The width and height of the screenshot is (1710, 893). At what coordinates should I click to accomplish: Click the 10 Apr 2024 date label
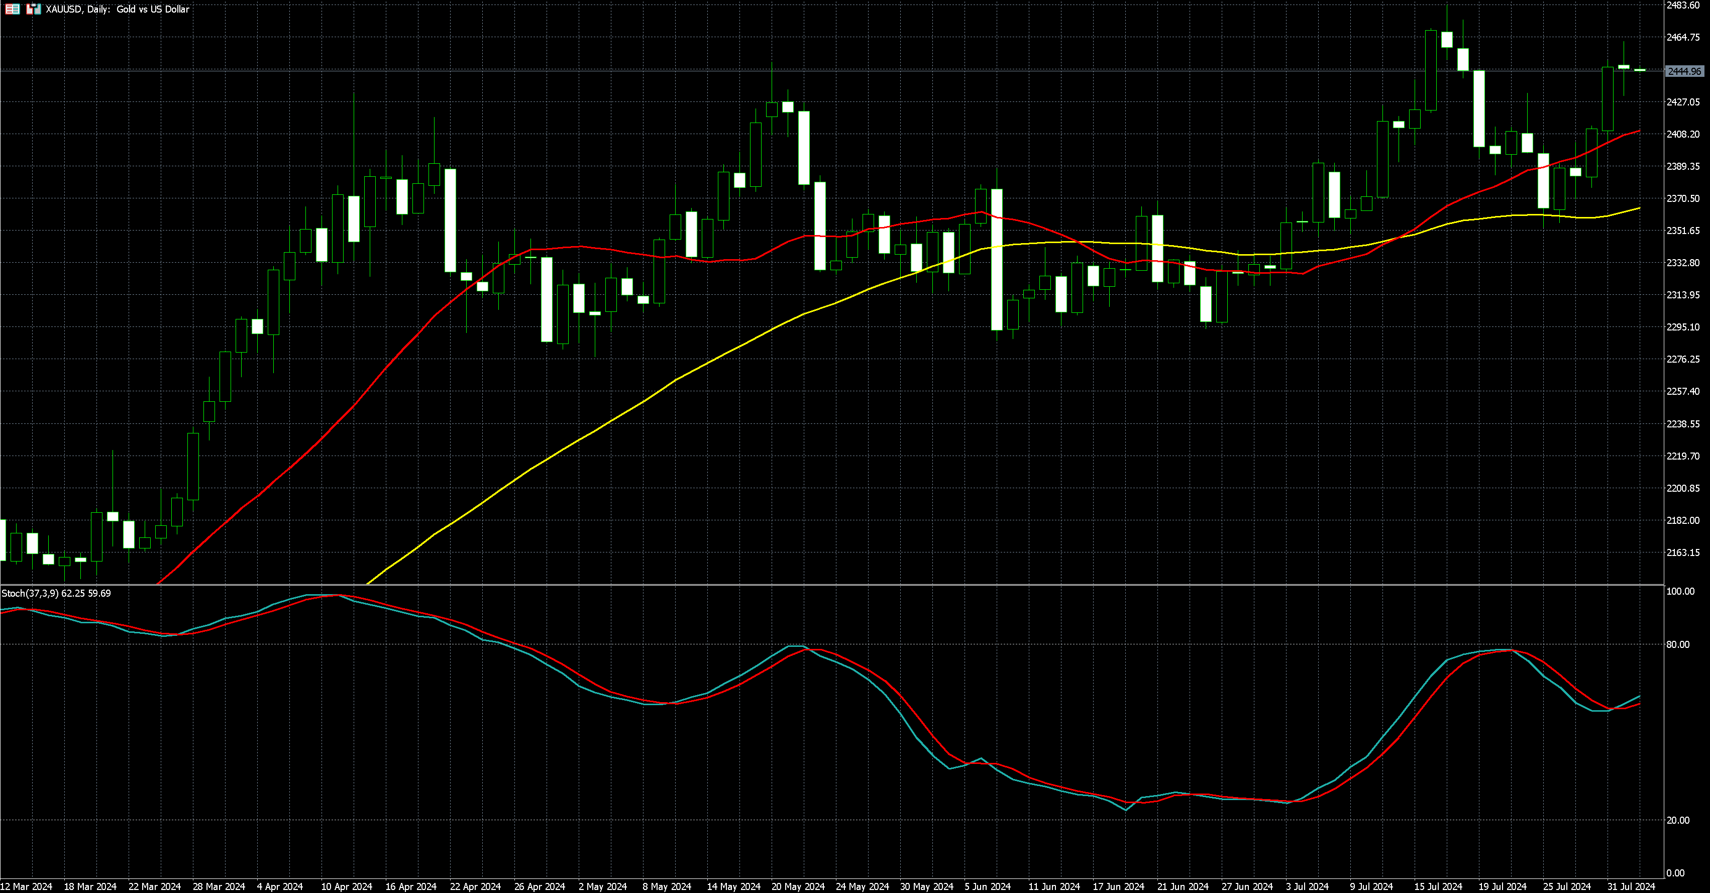click(347, 886)
